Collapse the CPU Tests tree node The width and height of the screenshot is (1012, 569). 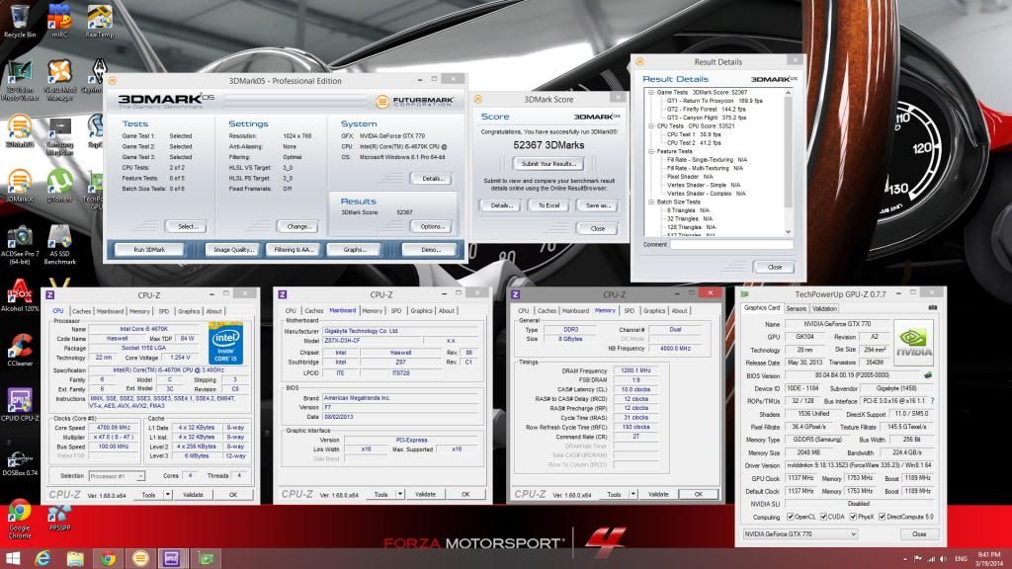click(x=651, y=126)
